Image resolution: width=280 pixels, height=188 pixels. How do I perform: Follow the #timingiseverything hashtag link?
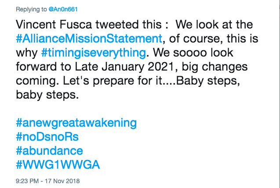(94, 53)
